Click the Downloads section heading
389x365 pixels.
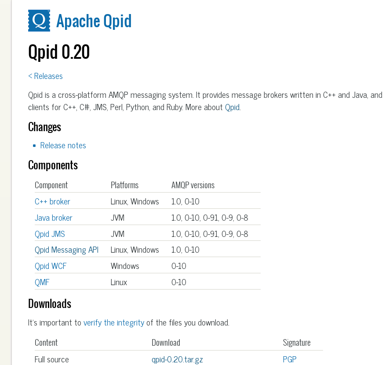coord(50,304)
